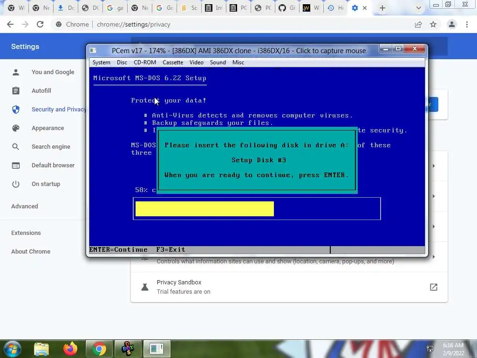Click the Chrome forward arrow
477x358 pixels.
[25, 24]
